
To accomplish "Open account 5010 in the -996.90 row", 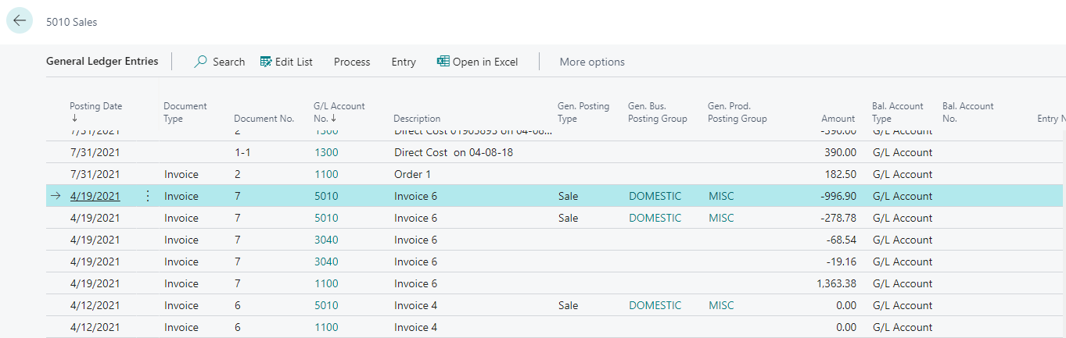I will pos(326,196).
